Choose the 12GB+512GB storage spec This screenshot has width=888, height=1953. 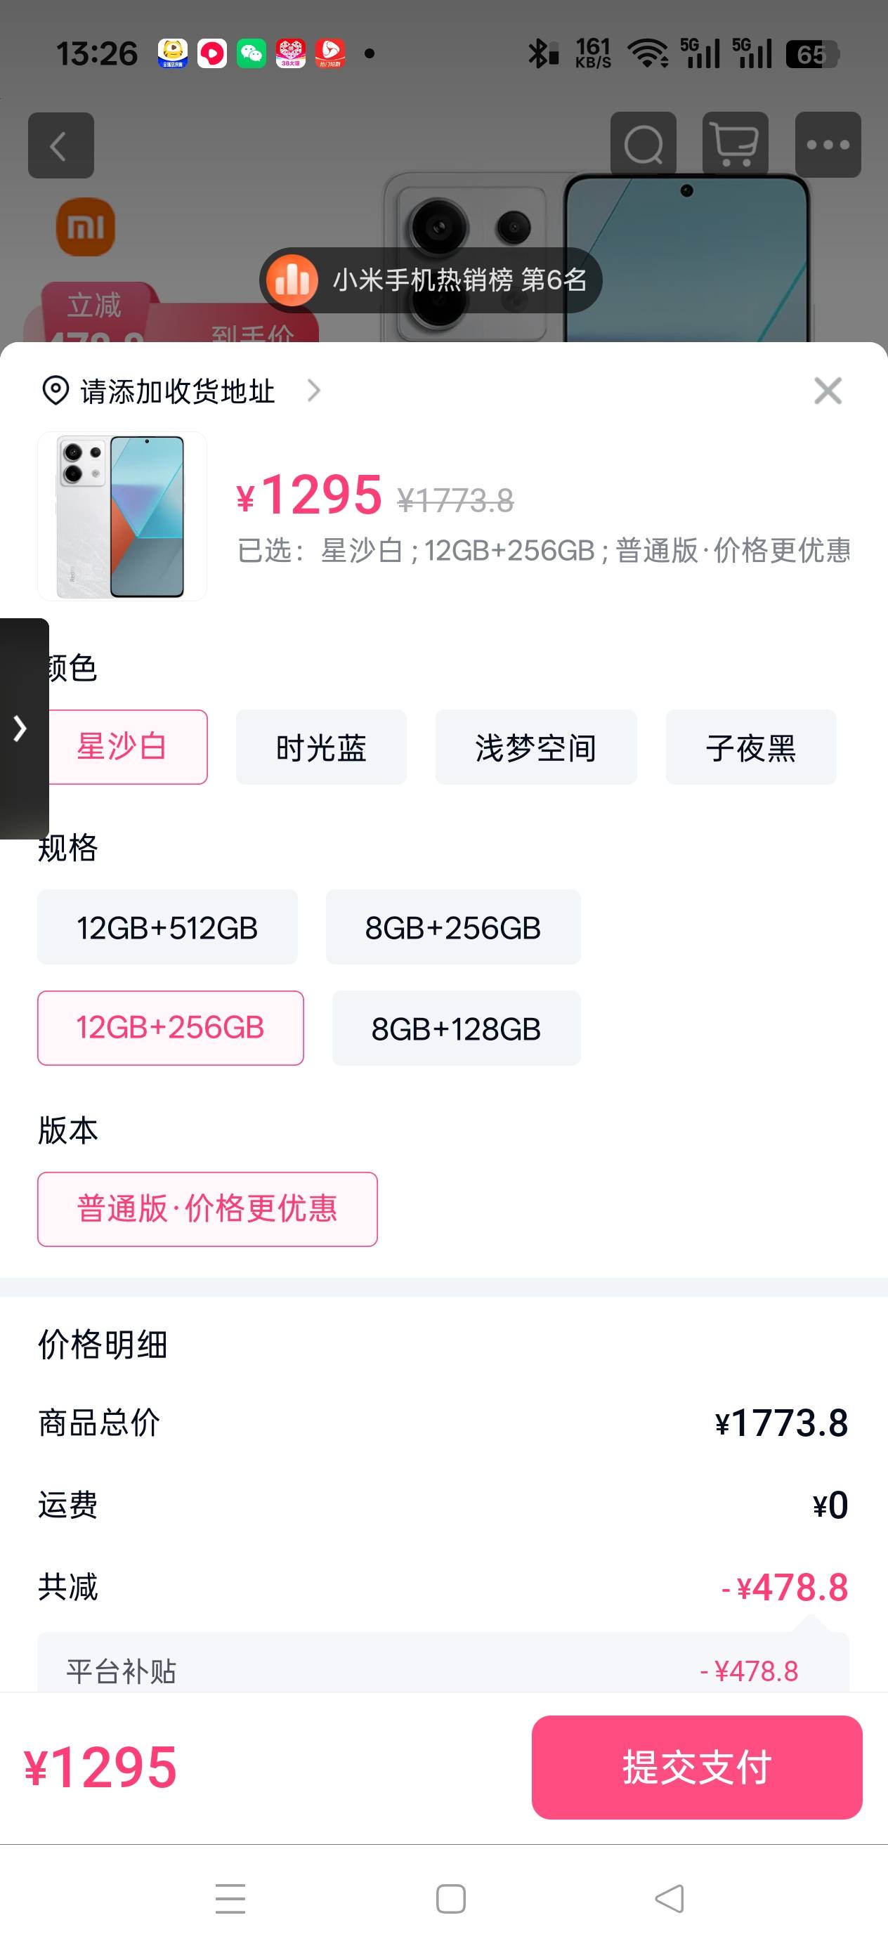pyautogui.click(x=168, y=927)
